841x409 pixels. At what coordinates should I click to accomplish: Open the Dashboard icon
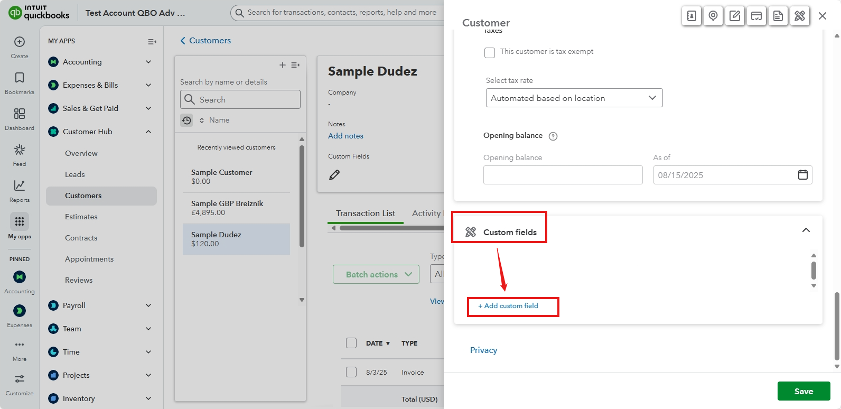click(20, 114)
